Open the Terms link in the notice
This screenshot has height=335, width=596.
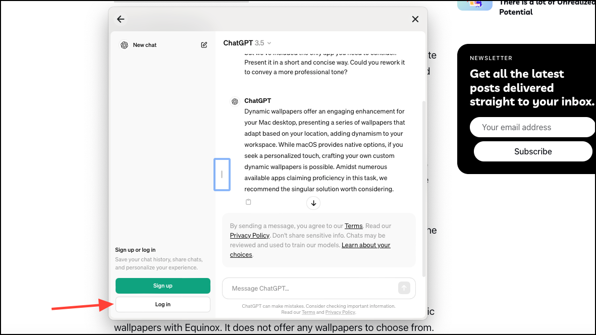(x=353, y=226)
